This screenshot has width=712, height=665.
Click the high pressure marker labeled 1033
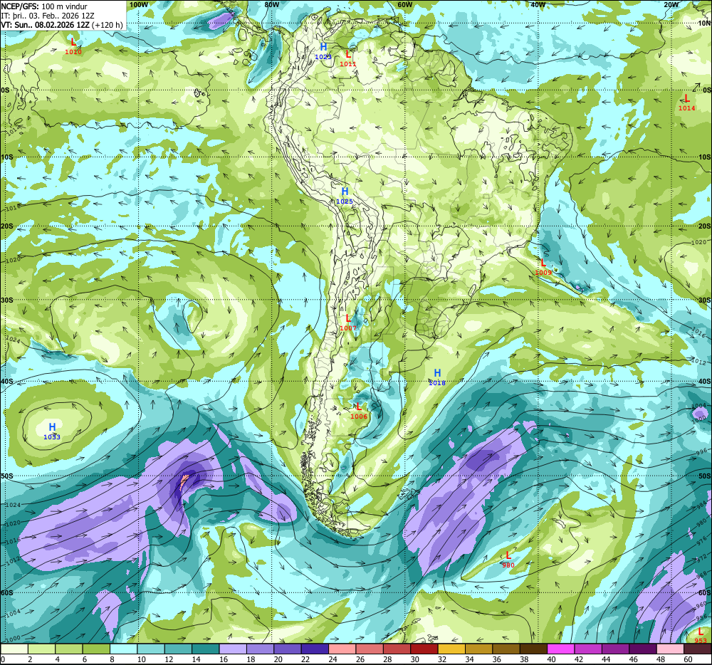[x=52, y=431]
